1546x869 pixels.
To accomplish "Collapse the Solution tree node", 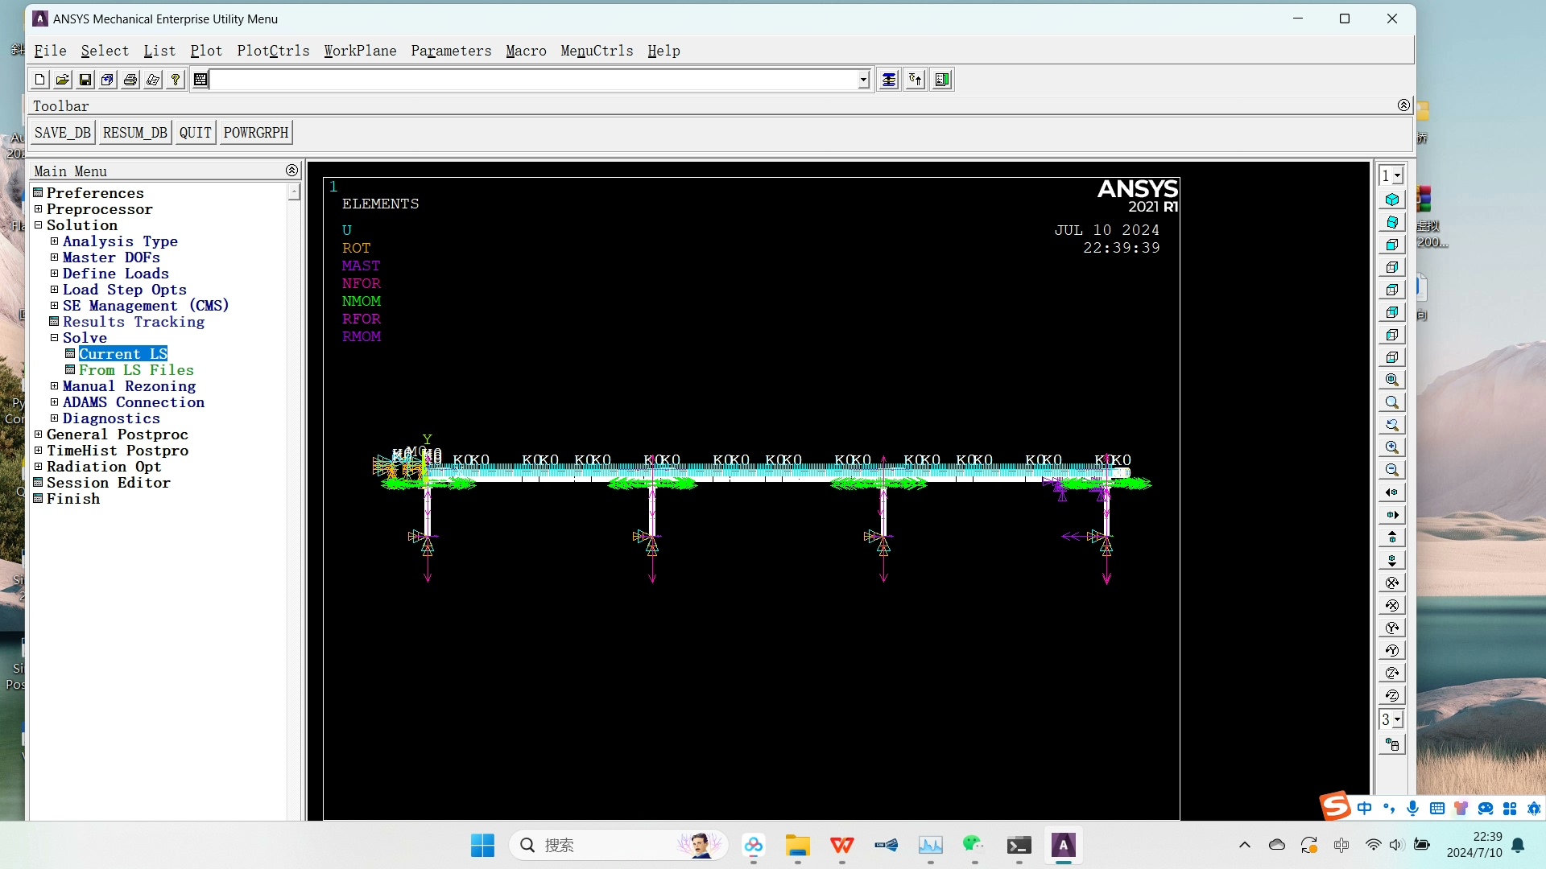I will coord(38,225).
